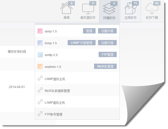This screenshot has width=168, height=129.
Task: Open LNMP 环境管理 button
Action: pyautogui.click(x=81, y=43)
